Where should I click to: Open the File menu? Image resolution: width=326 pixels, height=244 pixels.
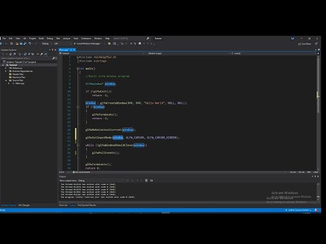(4, 39)
